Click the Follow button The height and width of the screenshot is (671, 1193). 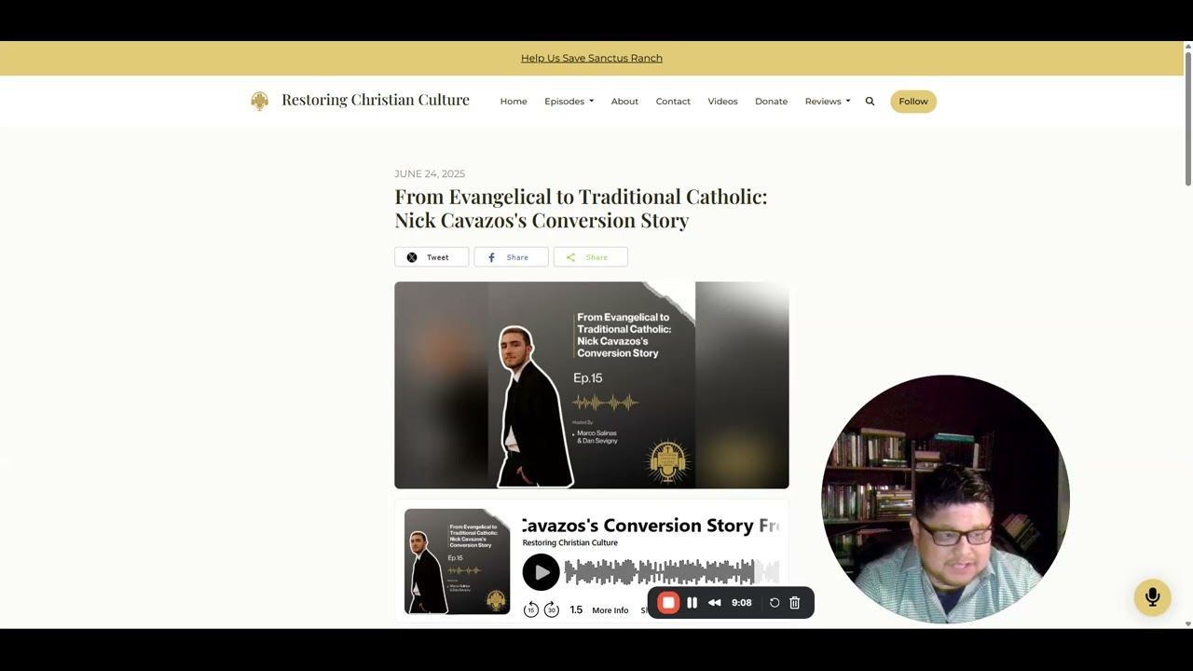click(913, 102)
